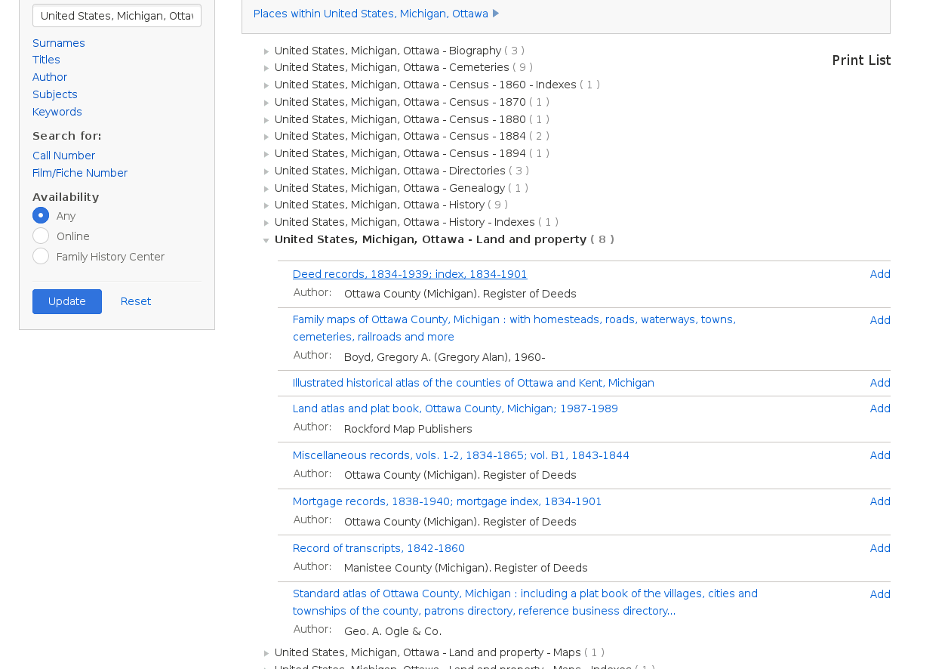Expand the Ottawa Biography category arrow
The width and height of the screenshot is (951, 669).
click(266, 51)
